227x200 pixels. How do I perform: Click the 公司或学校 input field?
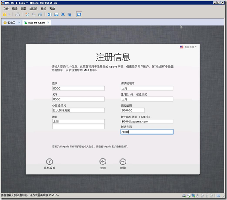(78, 110)
